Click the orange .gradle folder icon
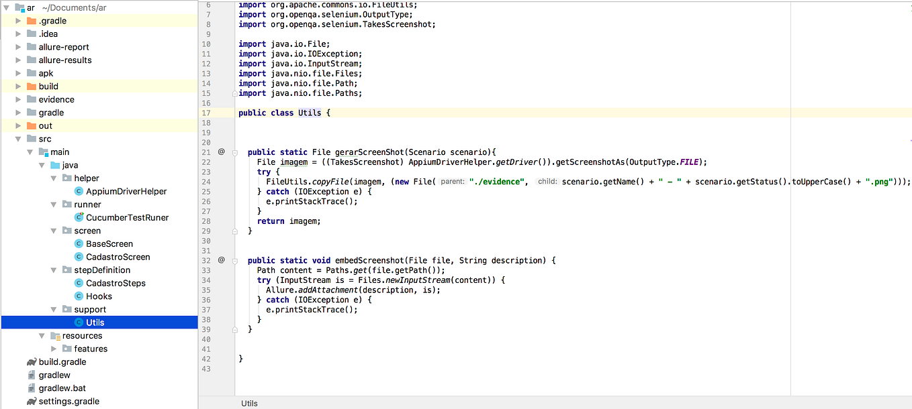The image size is (912, 409). click(x=32, y=21)
